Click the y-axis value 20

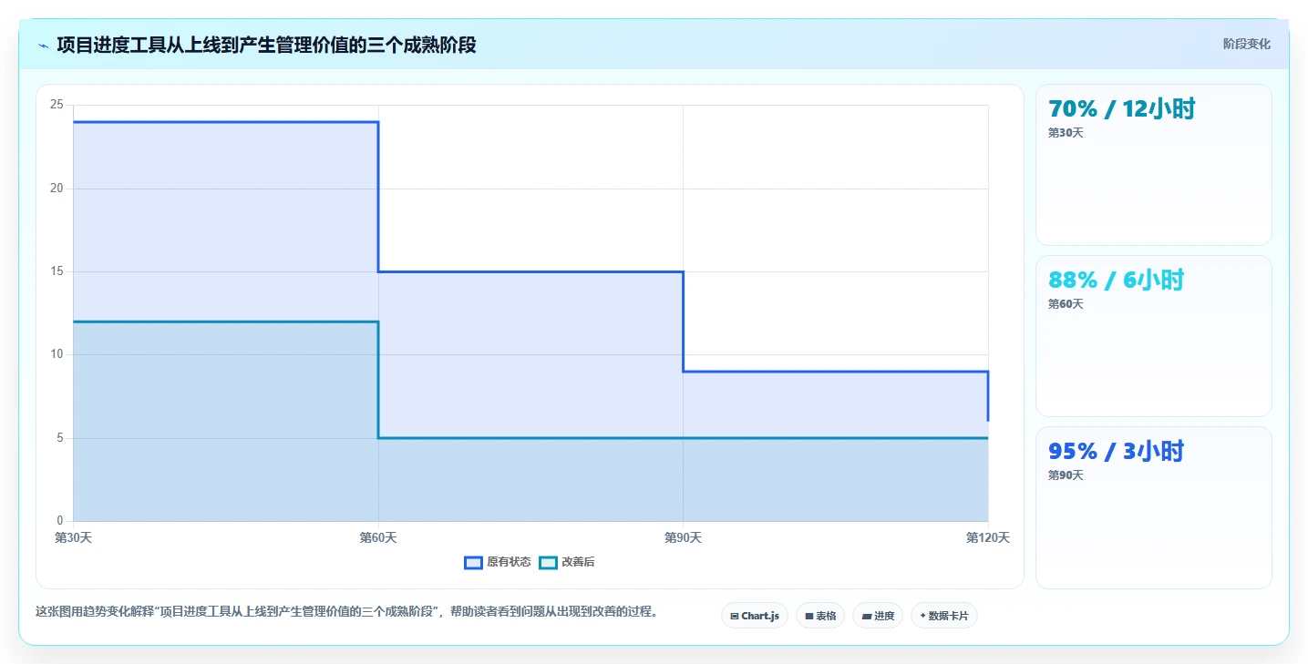pos(57,189)
